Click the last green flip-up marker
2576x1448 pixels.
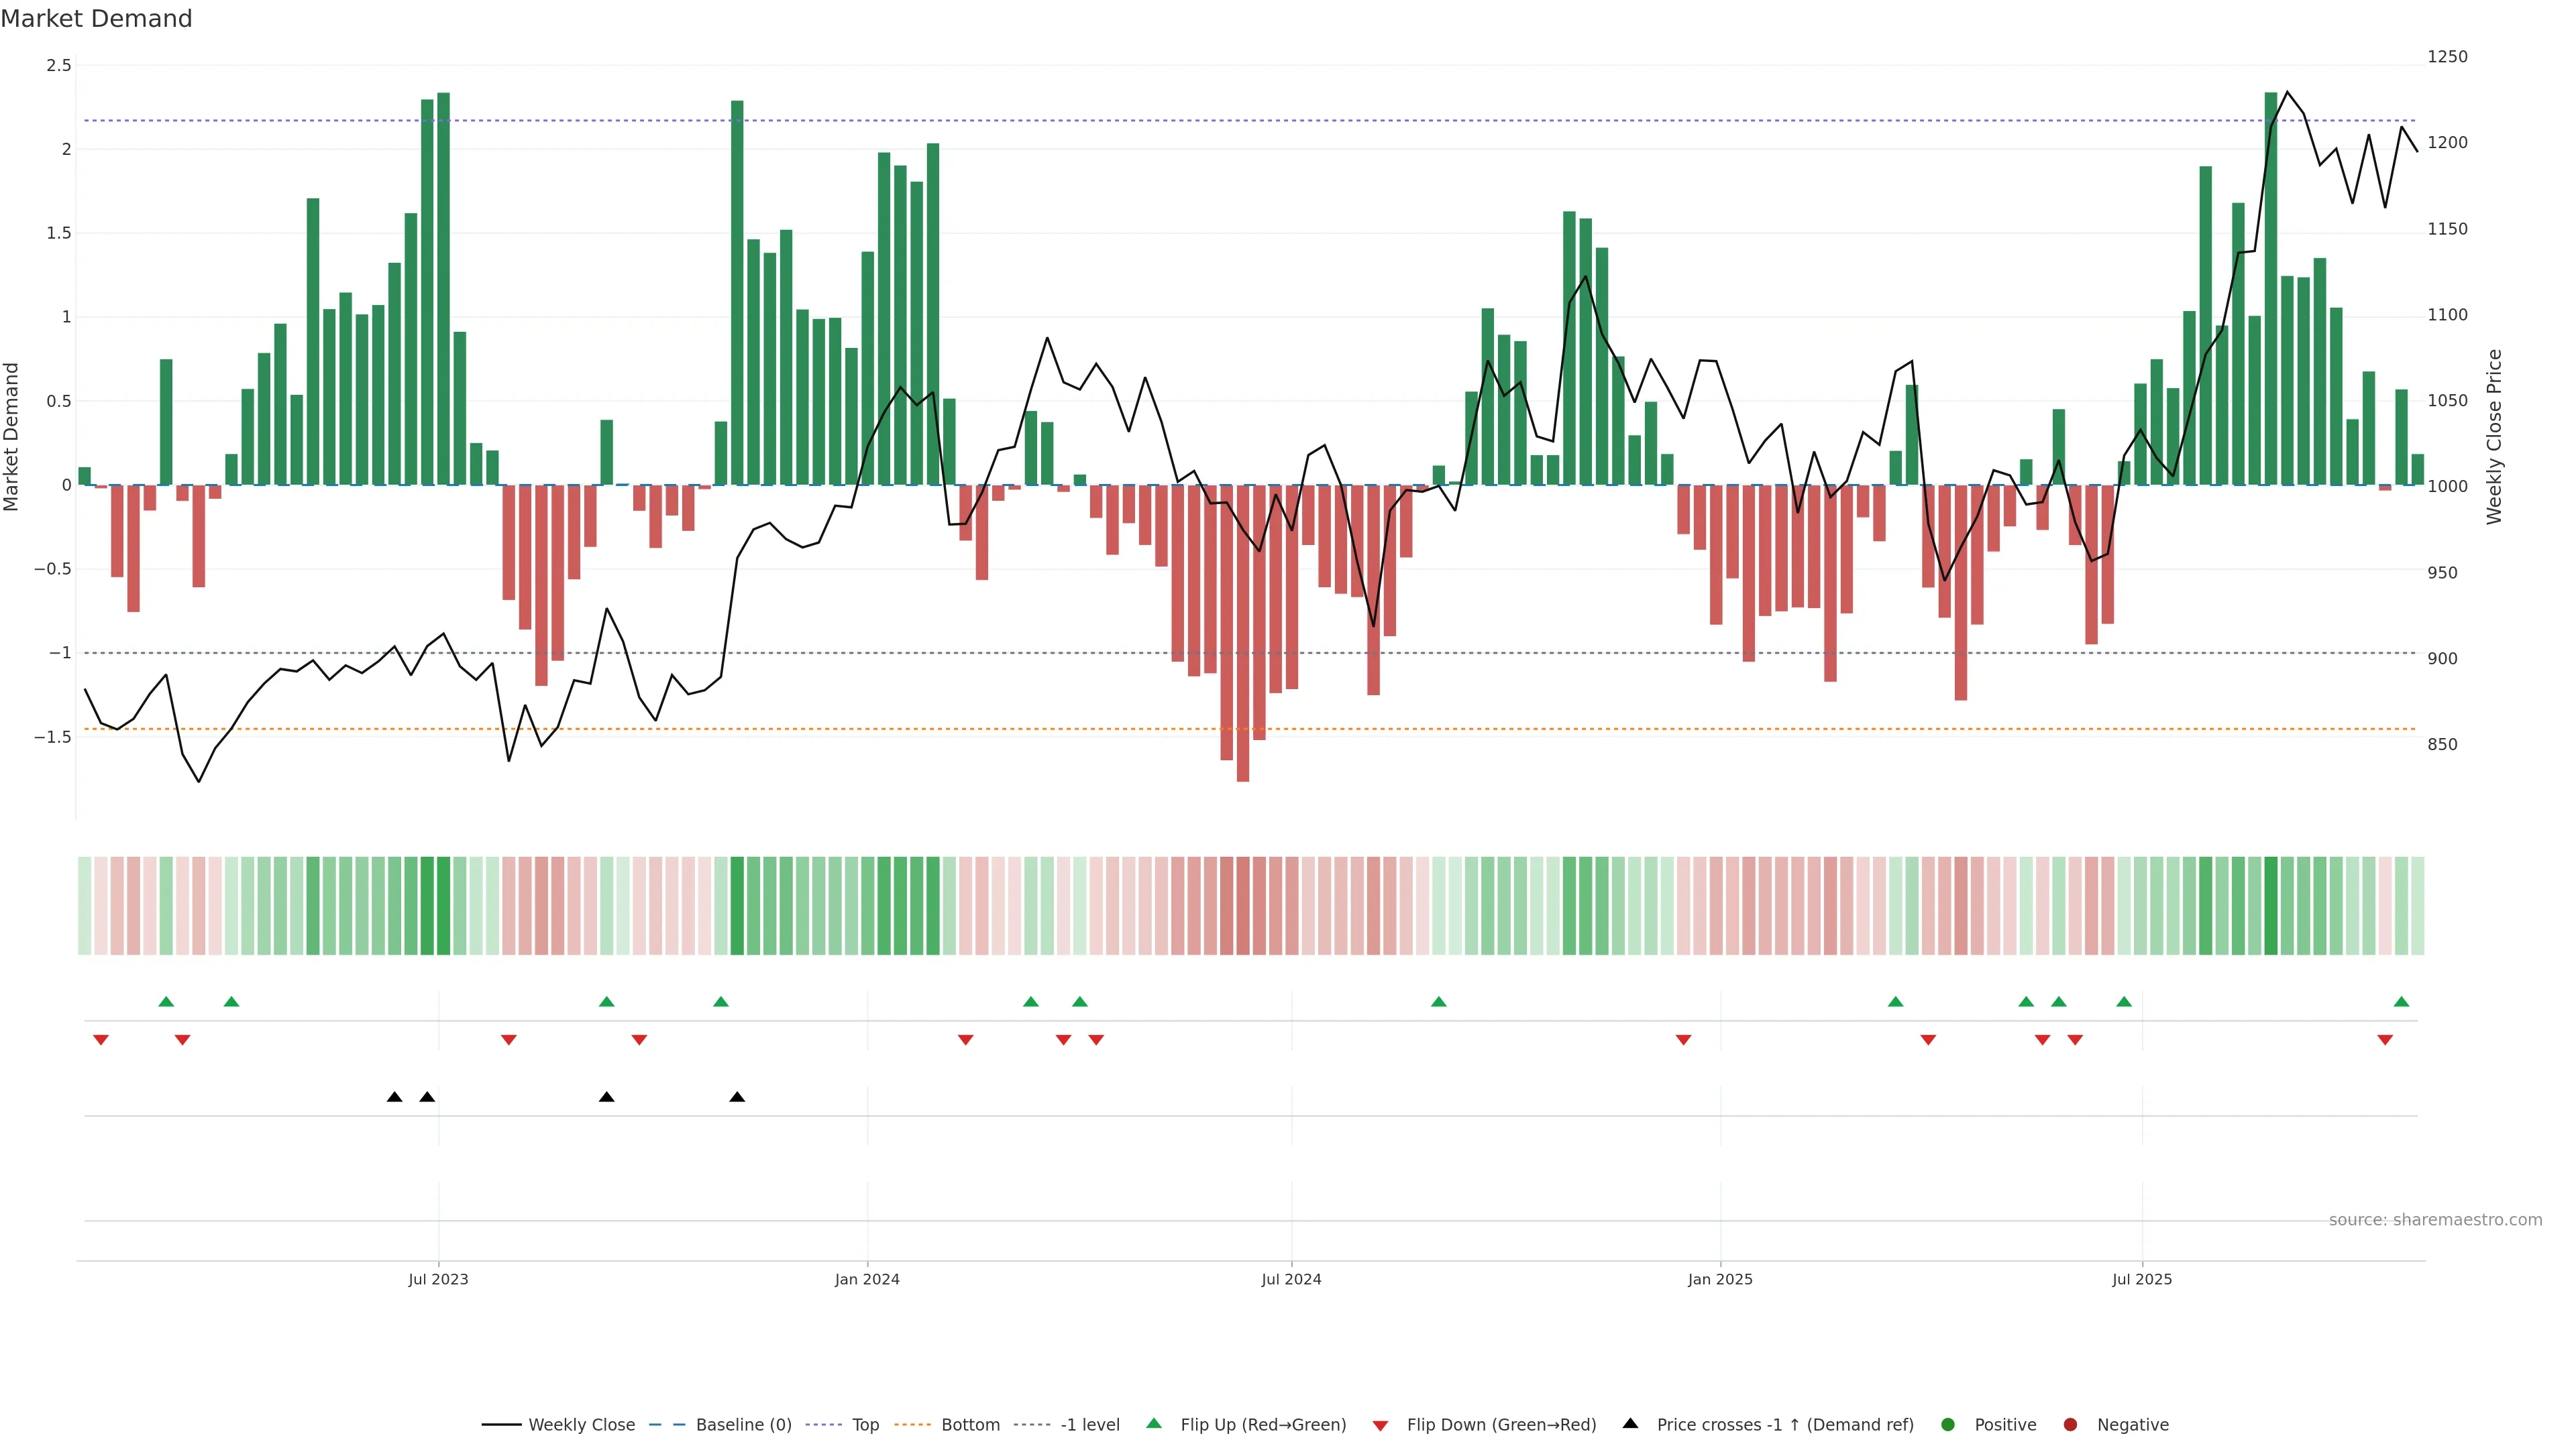[x=2401, y=1002]
